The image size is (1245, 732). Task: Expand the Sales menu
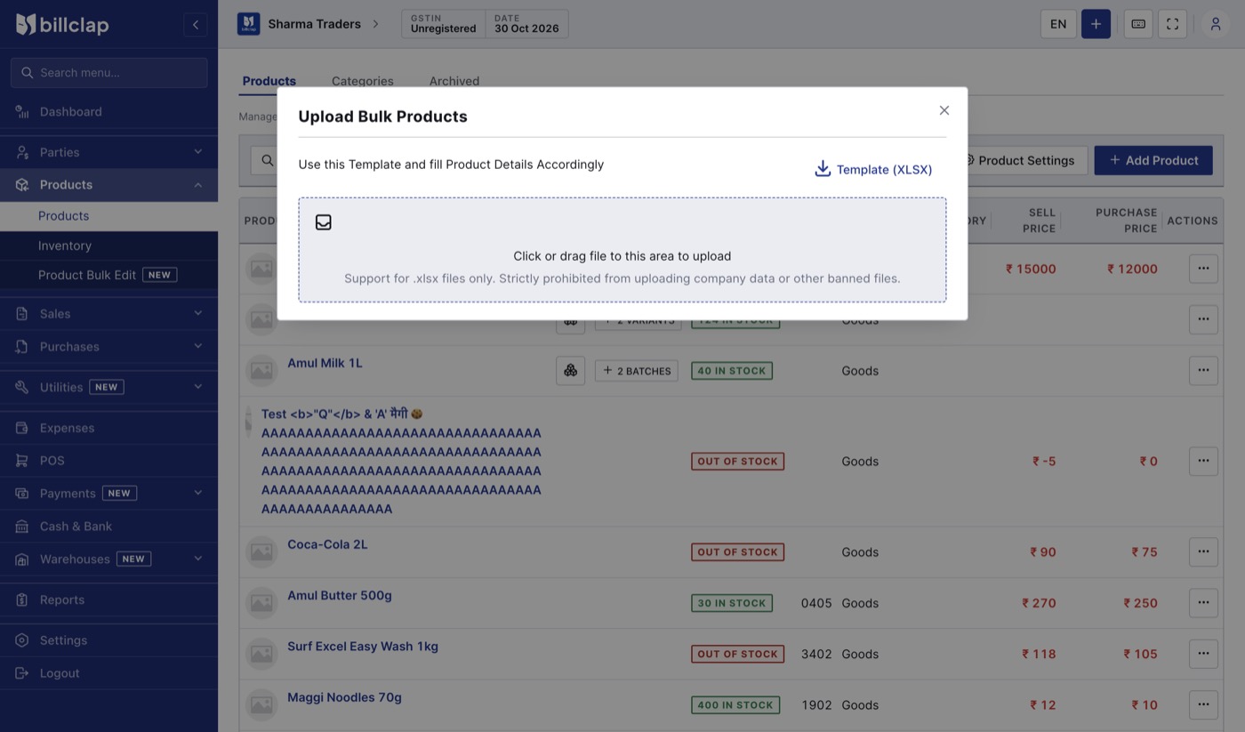(x=108, y=314)
